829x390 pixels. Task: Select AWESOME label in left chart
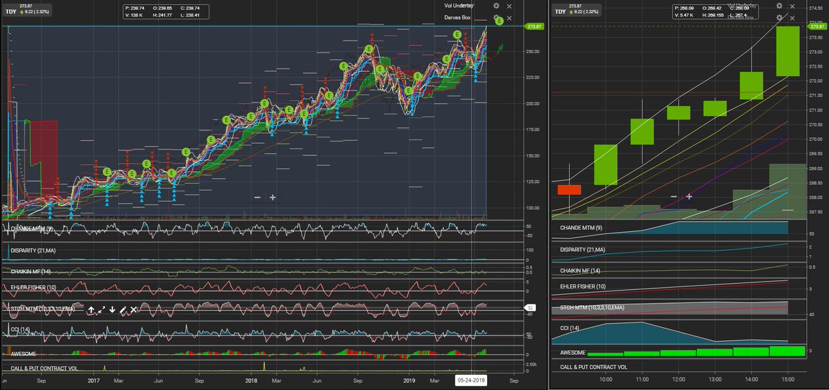[x=24, y=353]
